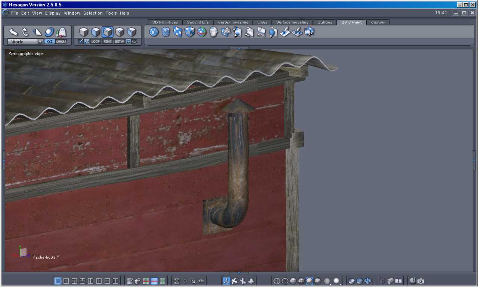Expand the right side panel arrow

point(474,160)
